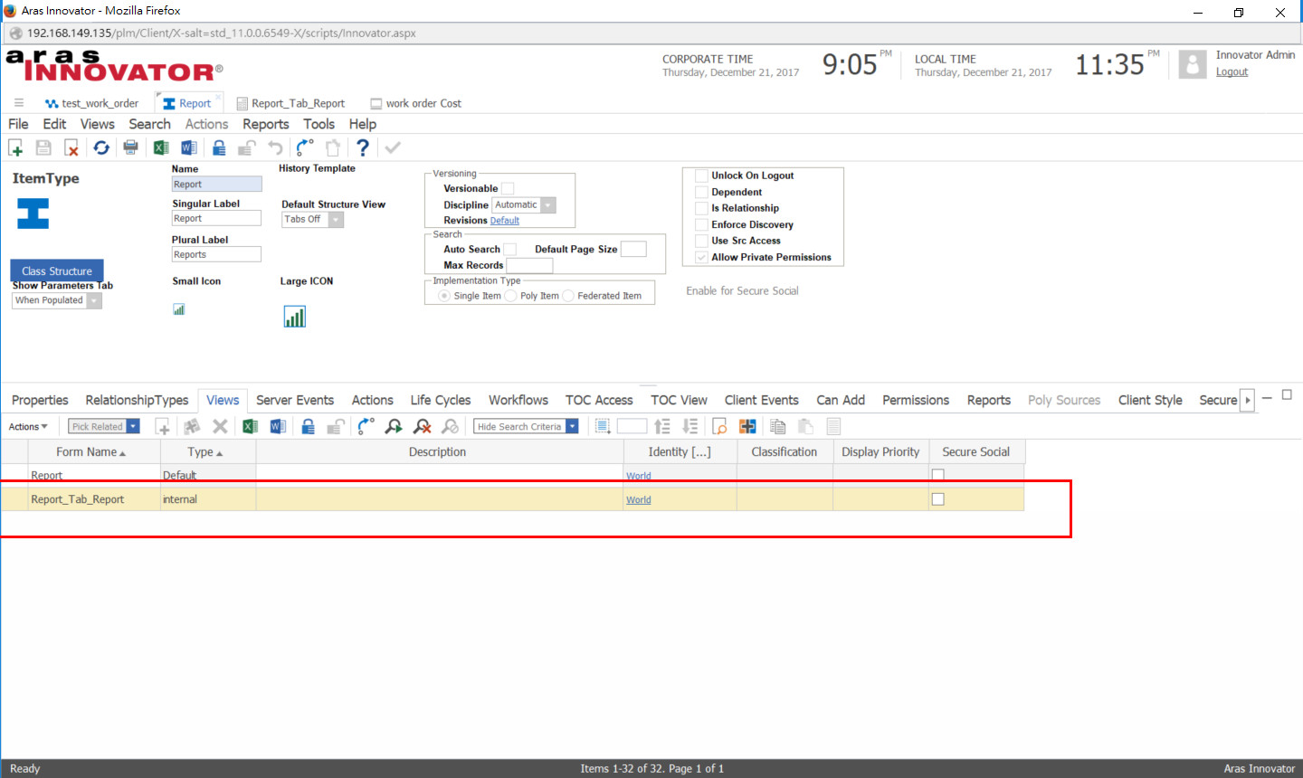1303x778 pixels.
Task: Click the hamburger menu icon beside tabs
Action: pyautogui.click(x=19, y=103)
